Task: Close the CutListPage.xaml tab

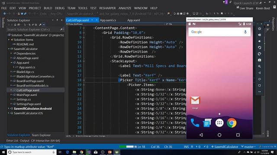Action: coord(97,20)
